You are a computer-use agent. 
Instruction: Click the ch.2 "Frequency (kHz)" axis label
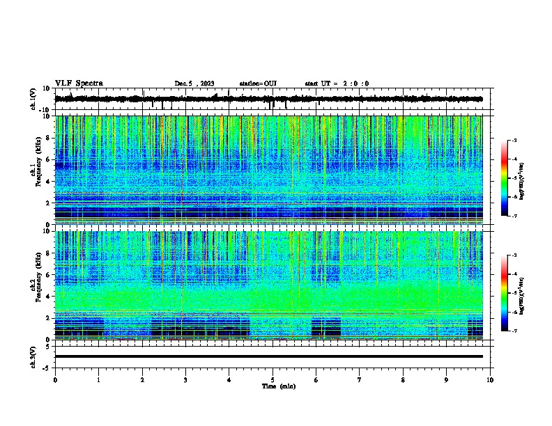tap(38, 277)
